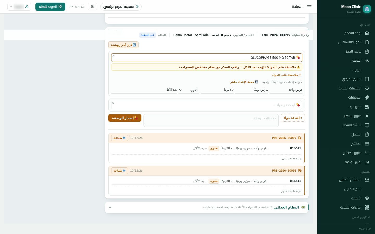Click the Moon Clinic logo icon

point(367,9)
